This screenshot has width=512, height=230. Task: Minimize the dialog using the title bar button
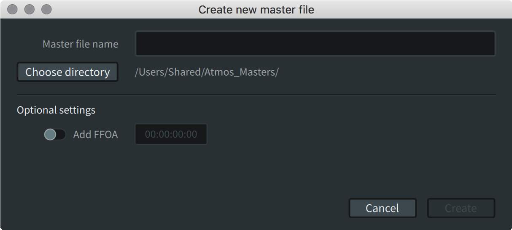(29, 9)
